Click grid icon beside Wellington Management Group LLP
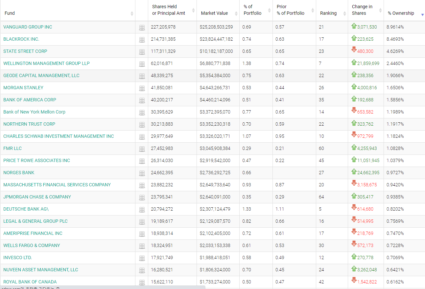 142,64
